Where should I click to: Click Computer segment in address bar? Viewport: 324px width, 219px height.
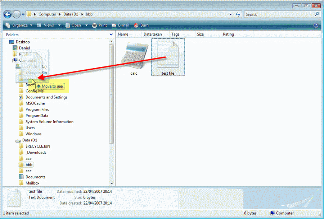tap(47, 14)
